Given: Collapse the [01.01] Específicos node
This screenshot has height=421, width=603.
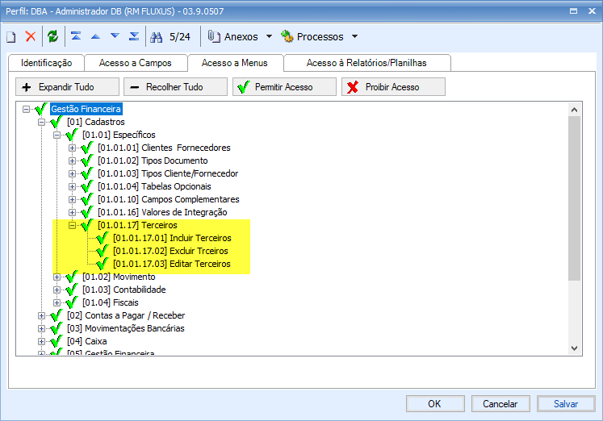Looking at the screenshot, I should (x=57, y=135).
